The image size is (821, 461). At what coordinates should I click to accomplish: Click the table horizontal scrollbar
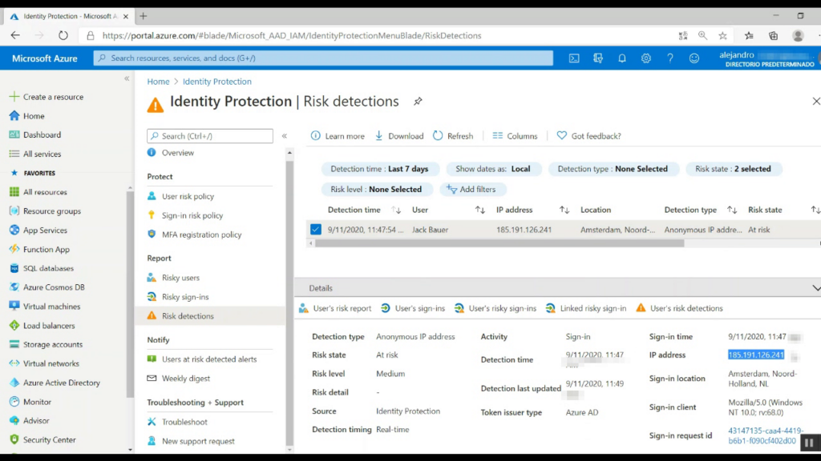pyautogui.click(x=499, y=243)
